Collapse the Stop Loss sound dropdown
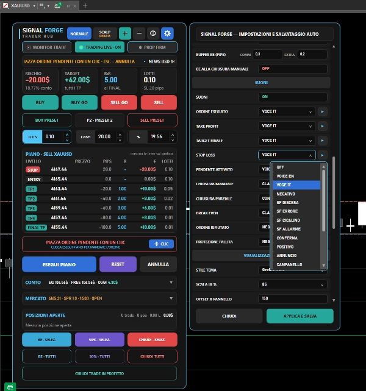366x391 pixels. 287,155
